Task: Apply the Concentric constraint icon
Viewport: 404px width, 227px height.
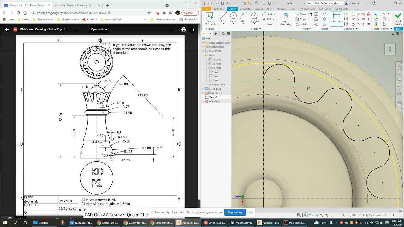Action: 363,14
